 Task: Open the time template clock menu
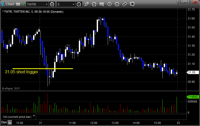tap(79, 4)
